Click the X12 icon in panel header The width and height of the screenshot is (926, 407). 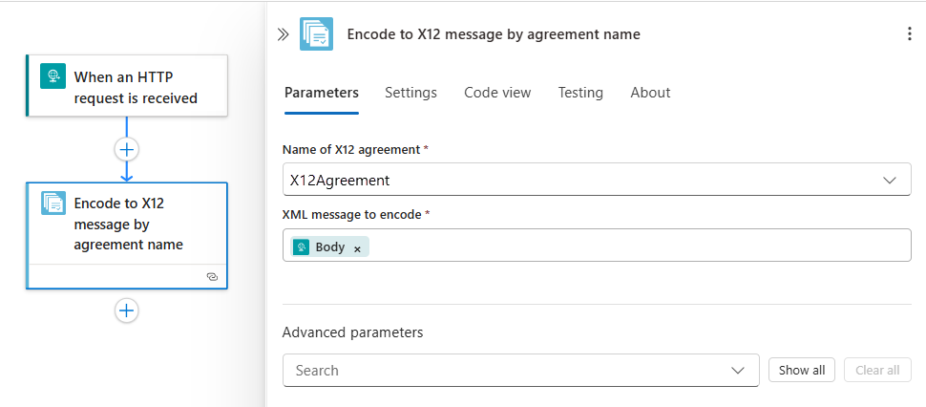click(x=316, y=34)
